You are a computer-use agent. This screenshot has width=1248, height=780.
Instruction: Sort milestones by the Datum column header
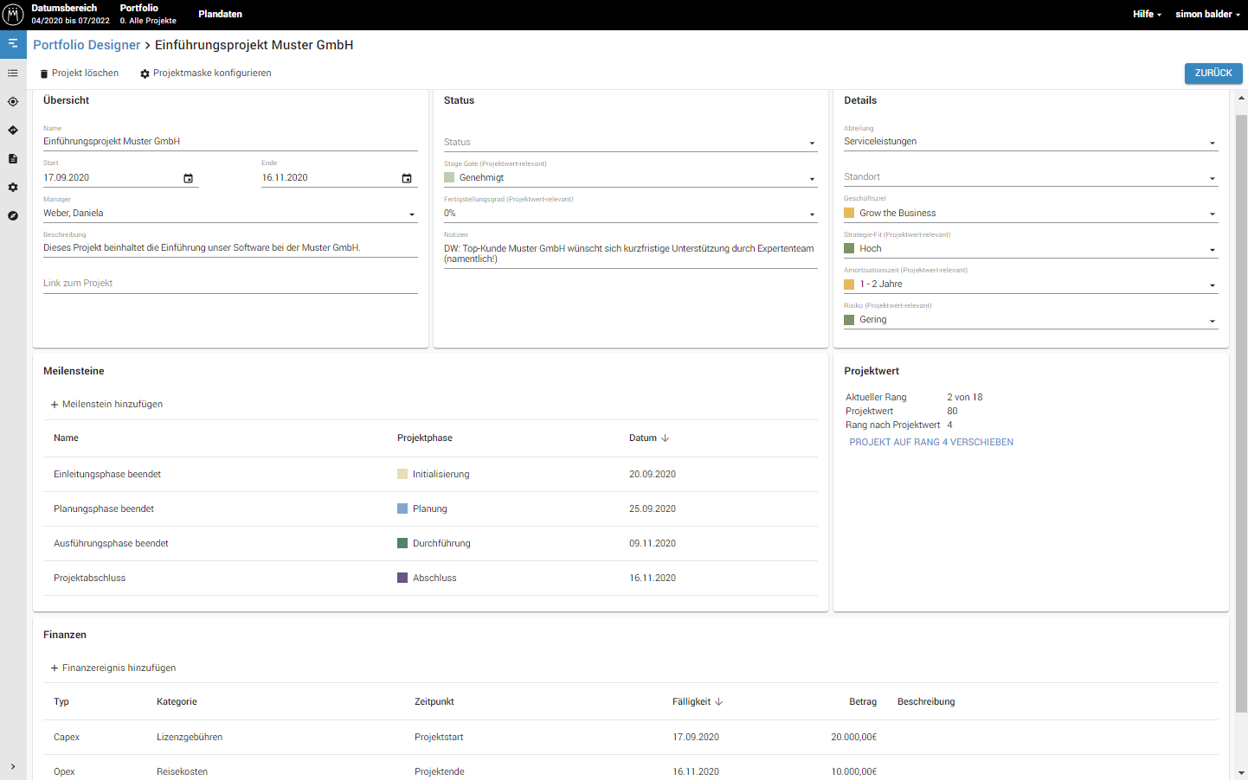649,438
